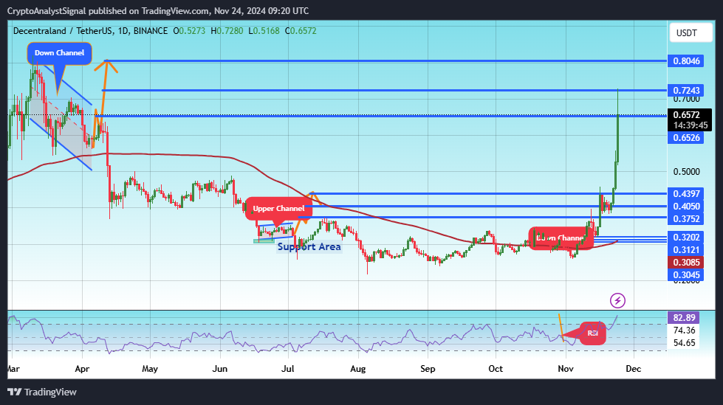
Task: Click the Apr label on time axis
Action: (82, 369)
